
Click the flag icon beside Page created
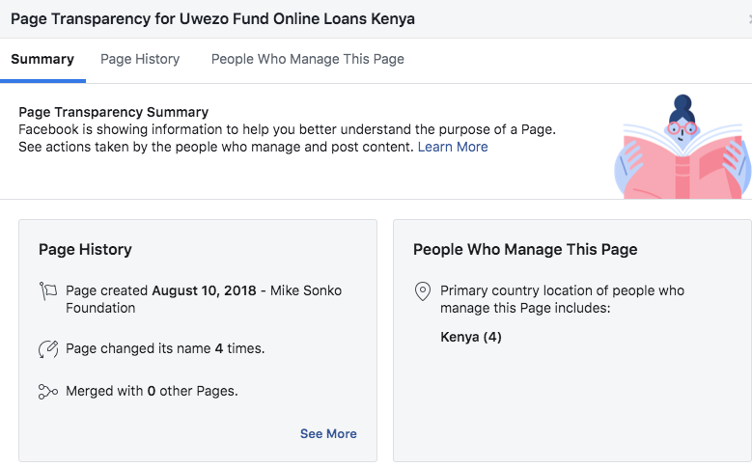(x=48, y=290)
